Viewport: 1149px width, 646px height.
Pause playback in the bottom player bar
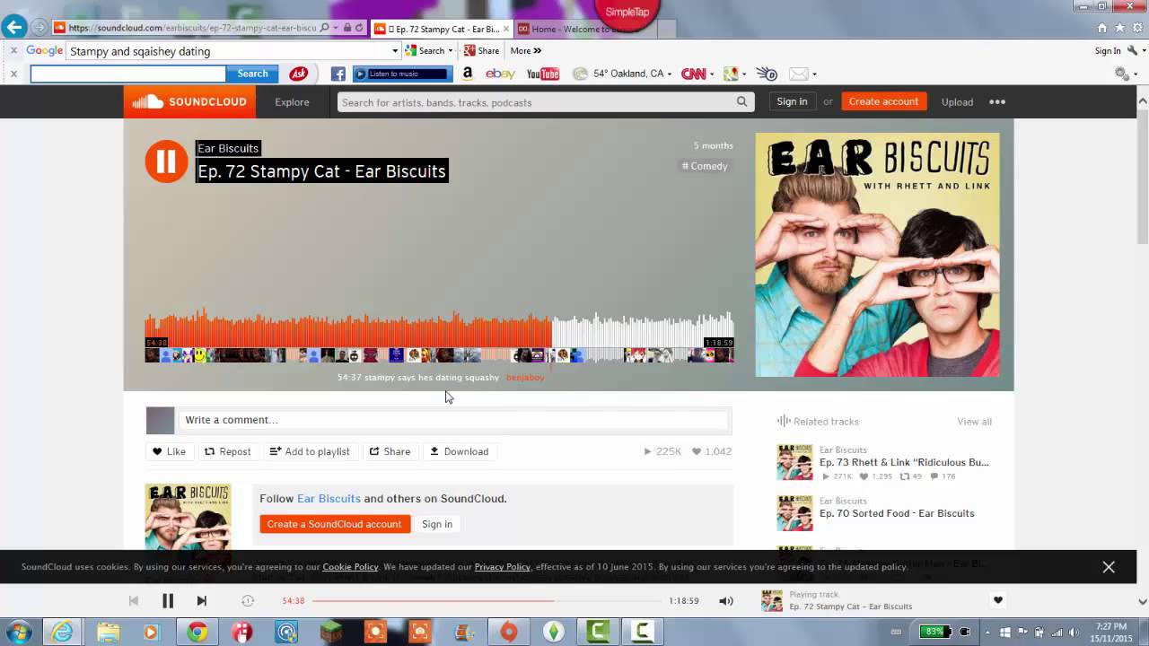167,601
